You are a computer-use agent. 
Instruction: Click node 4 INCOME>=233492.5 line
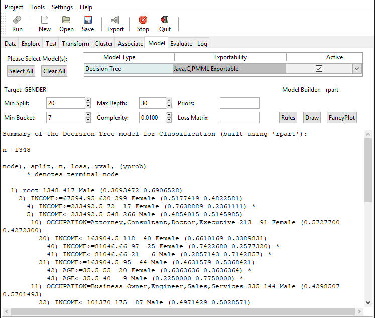pyautogui.click(x=141, y=206)
